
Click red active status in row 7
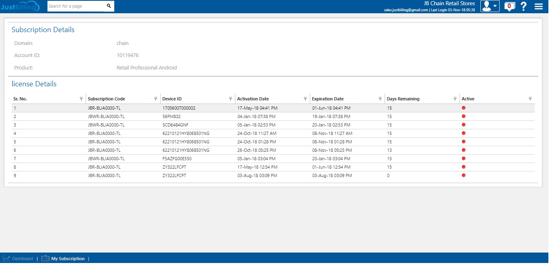pyautogui.click(x=463, y=158)
